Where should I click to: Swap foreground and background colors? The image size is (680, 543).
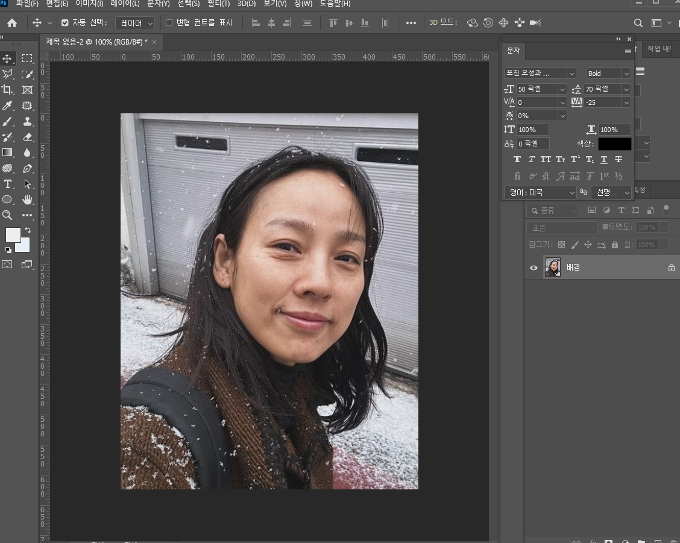[28, 230]
